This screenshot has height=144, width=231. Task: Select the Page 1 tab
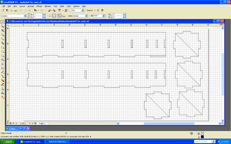click(x=42, y=123)
